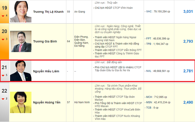Click the TPB stock ticker
This screenshot has width=195, height=122.
[x=149, y=44]
